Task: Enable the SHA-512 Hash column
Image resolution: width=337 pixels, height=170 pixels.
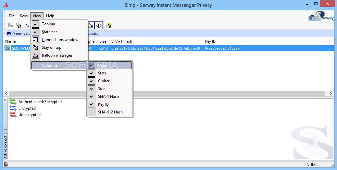Action: click(x=110, y=112)
